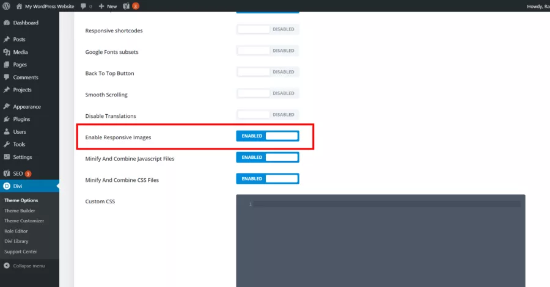Click the Disable Translations label
The width and height of the screenshot is (550, 287).
[111, 116]
